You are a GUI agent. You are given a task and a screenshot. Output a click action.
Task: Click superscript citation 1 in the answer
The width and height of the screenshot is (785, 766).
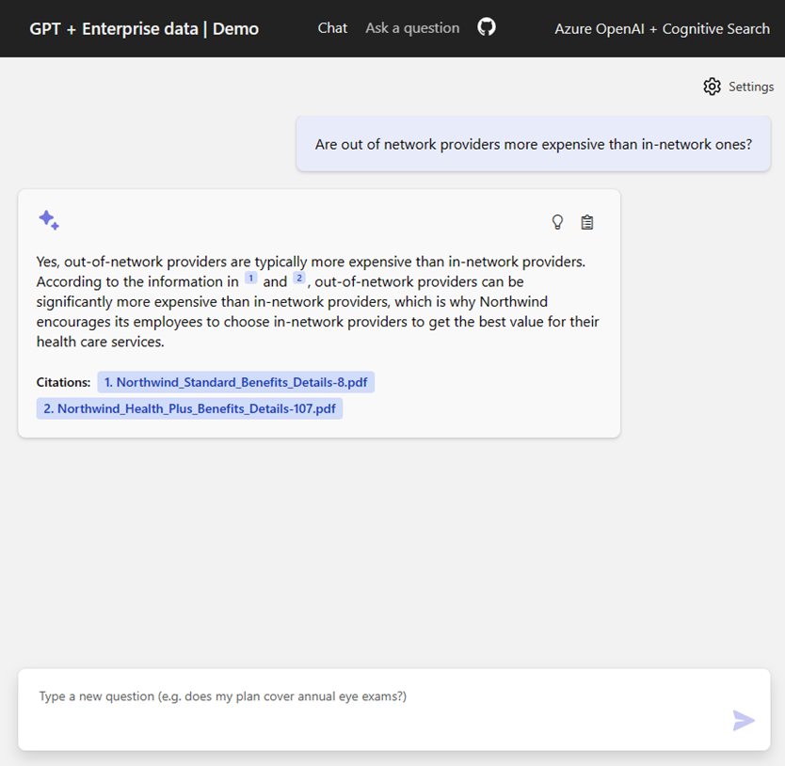point(250,279)
